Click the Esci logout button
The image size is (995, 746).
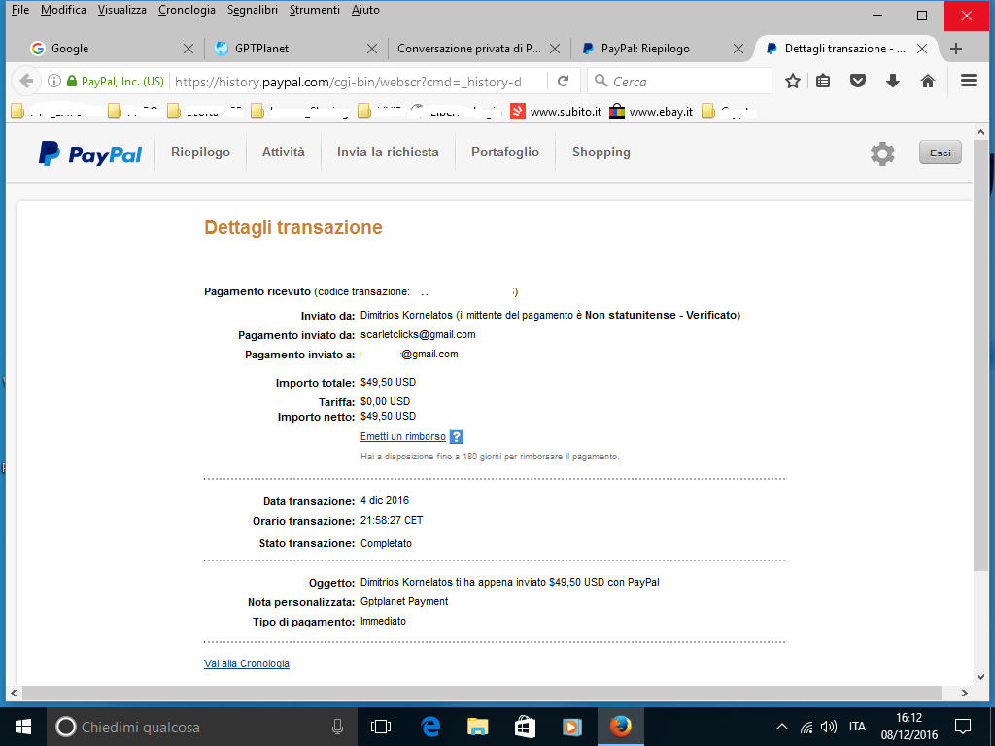[941, 153]
